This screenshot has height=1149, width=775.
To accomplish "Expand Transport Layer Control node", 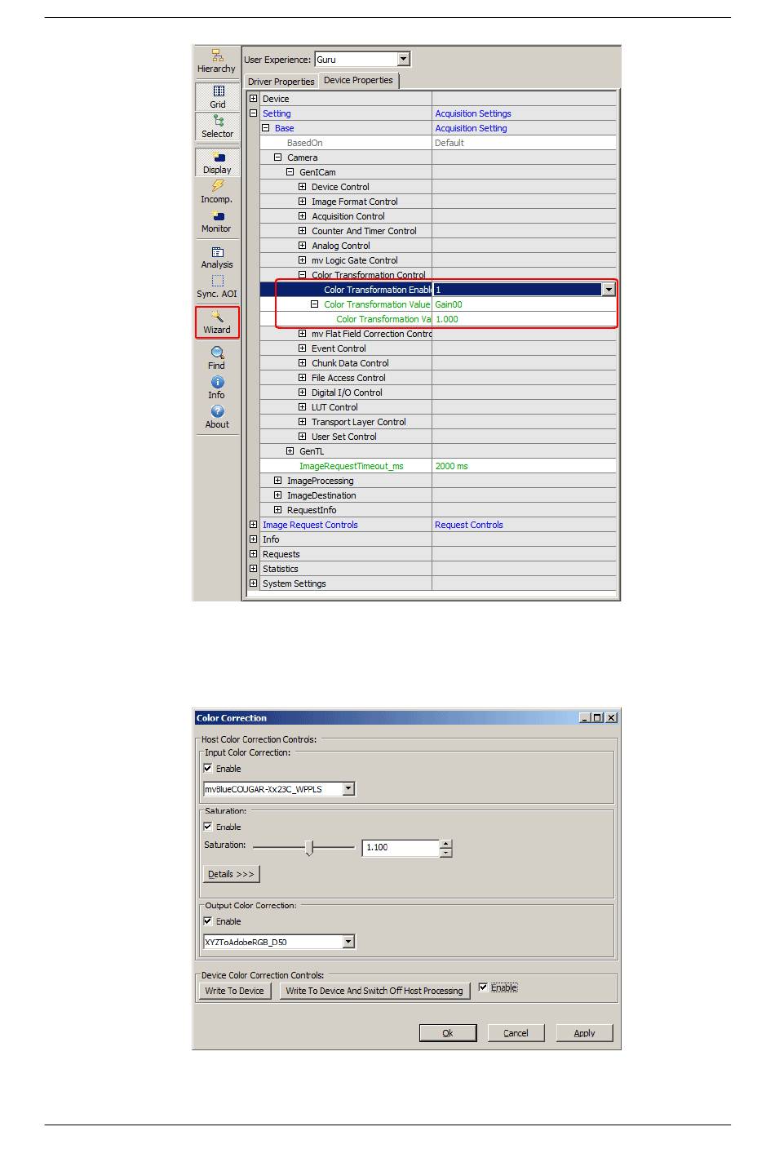I will coord(302,422).
